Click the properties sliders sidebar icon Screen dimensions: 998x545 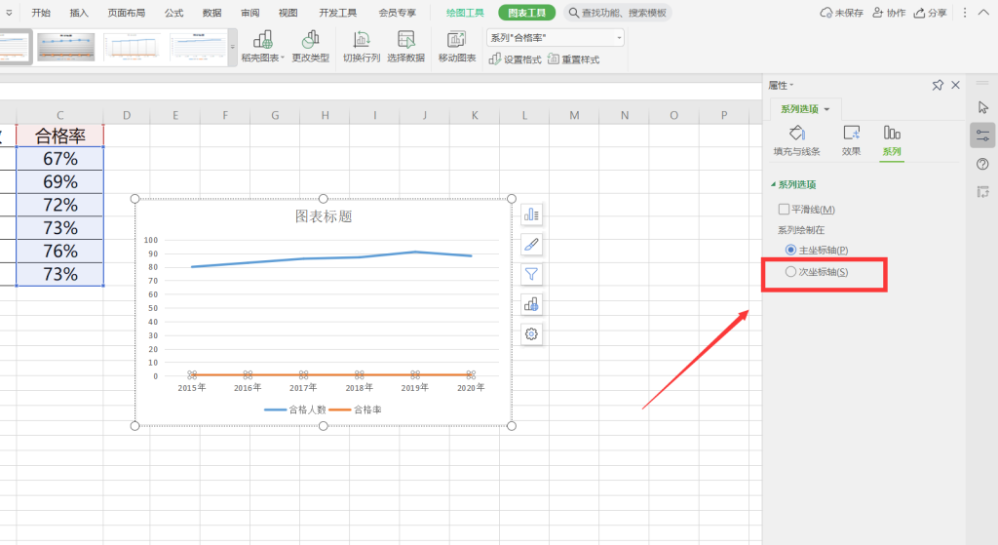click(982, 136)
